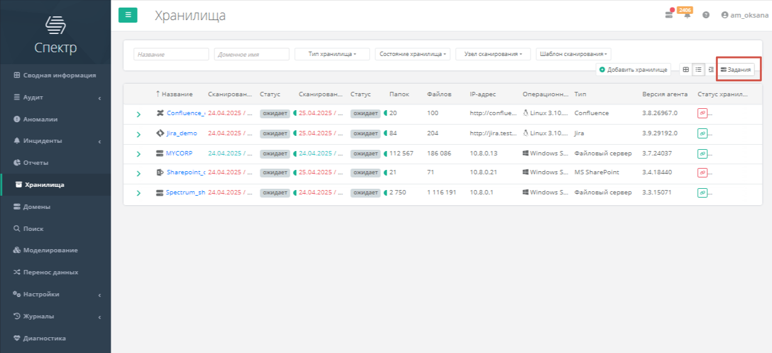The height and width of the screenshot is (353, 772).
Task: Click the IP-адрес column header
Action: [483, 94]
